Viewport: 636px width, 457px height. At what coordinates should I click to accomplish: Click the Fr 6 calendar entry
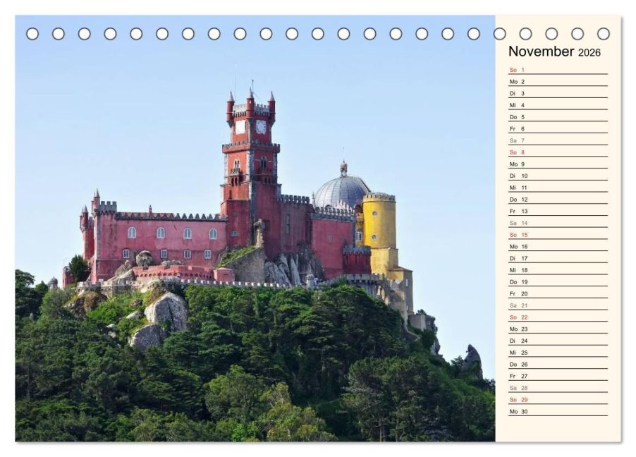558,128
